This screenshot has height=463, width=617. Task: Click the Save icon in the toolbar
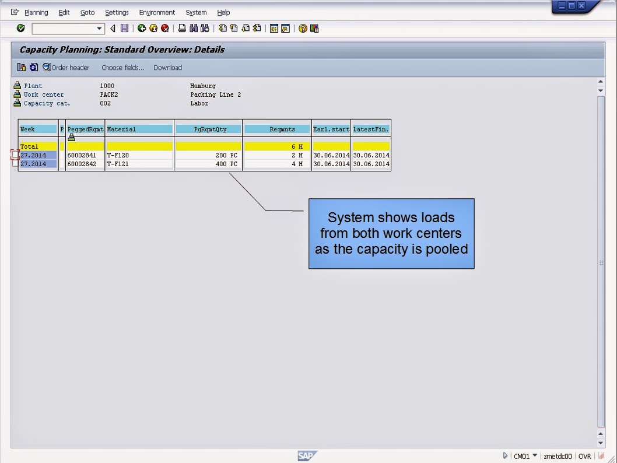[125, 28]
